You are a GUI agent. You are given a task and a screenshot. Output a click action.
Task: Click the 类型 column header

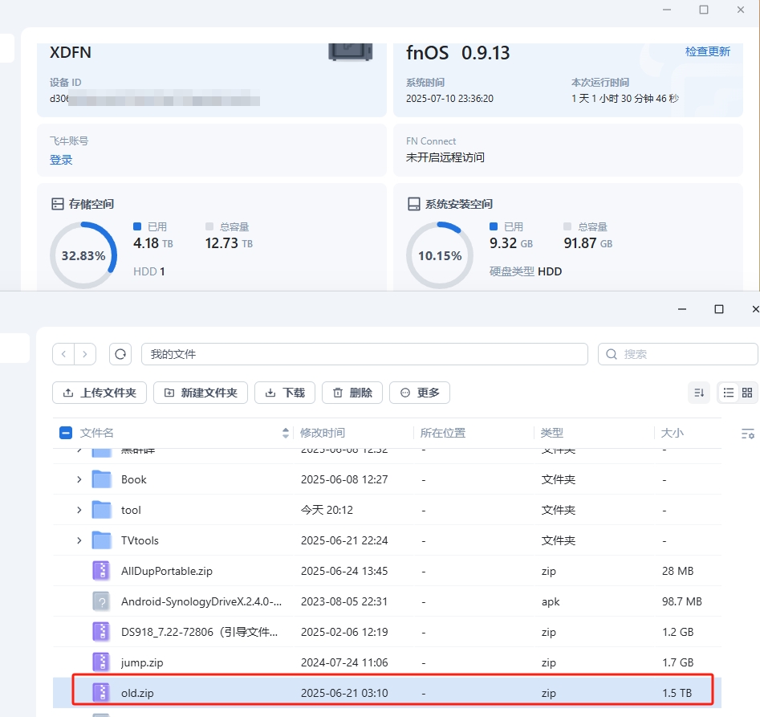[x=551, y=433]
